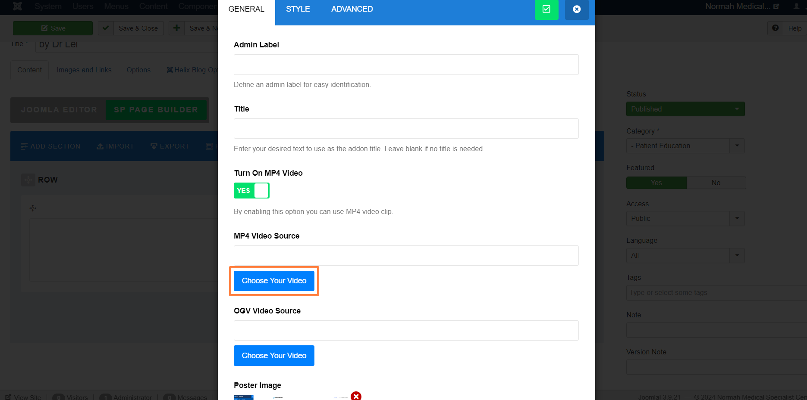Switch to SP PAGE BUILDER

tap(156, 110)
